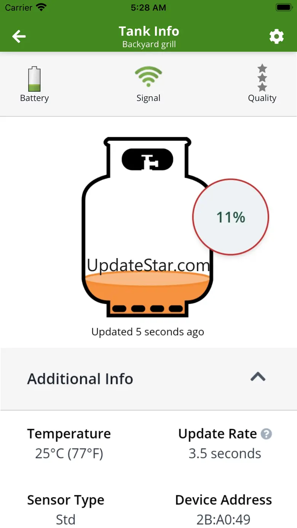Select the 11% level circle
The image size is (297, 528).
[231, 217]
